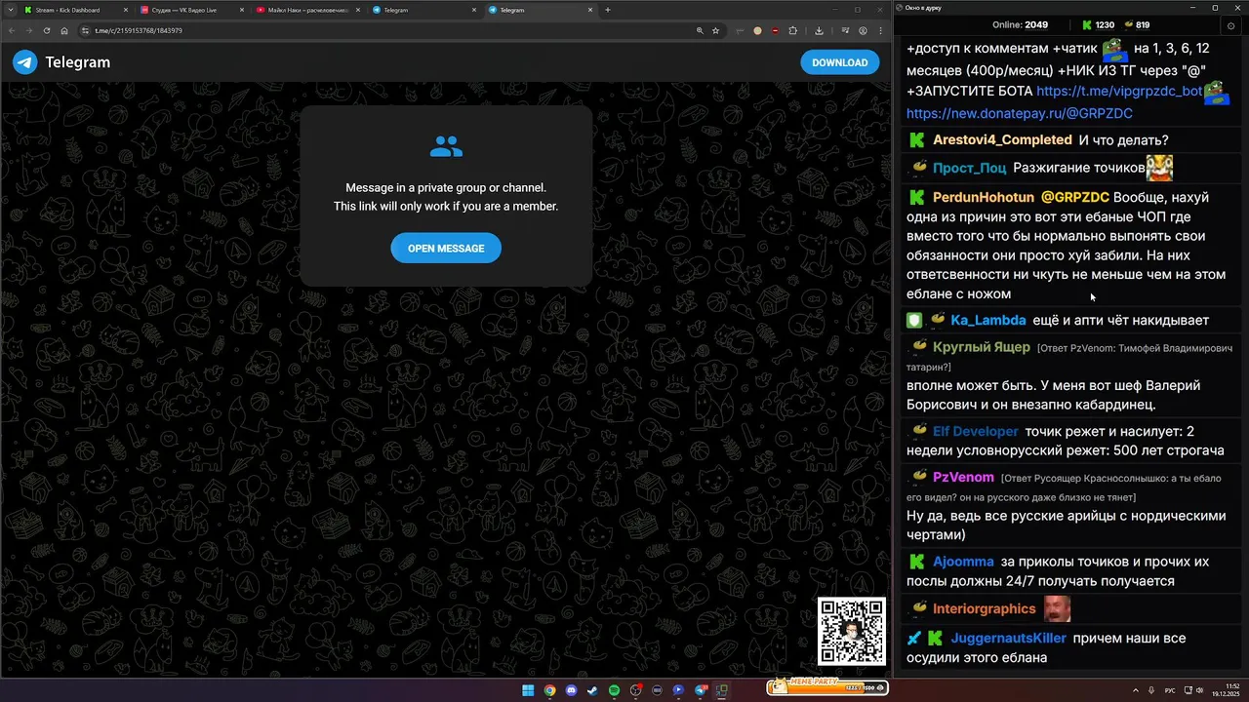The image size is (1249, 702).
Task: Click username Elf Developer in chat
Action: (x=975, y=431)
